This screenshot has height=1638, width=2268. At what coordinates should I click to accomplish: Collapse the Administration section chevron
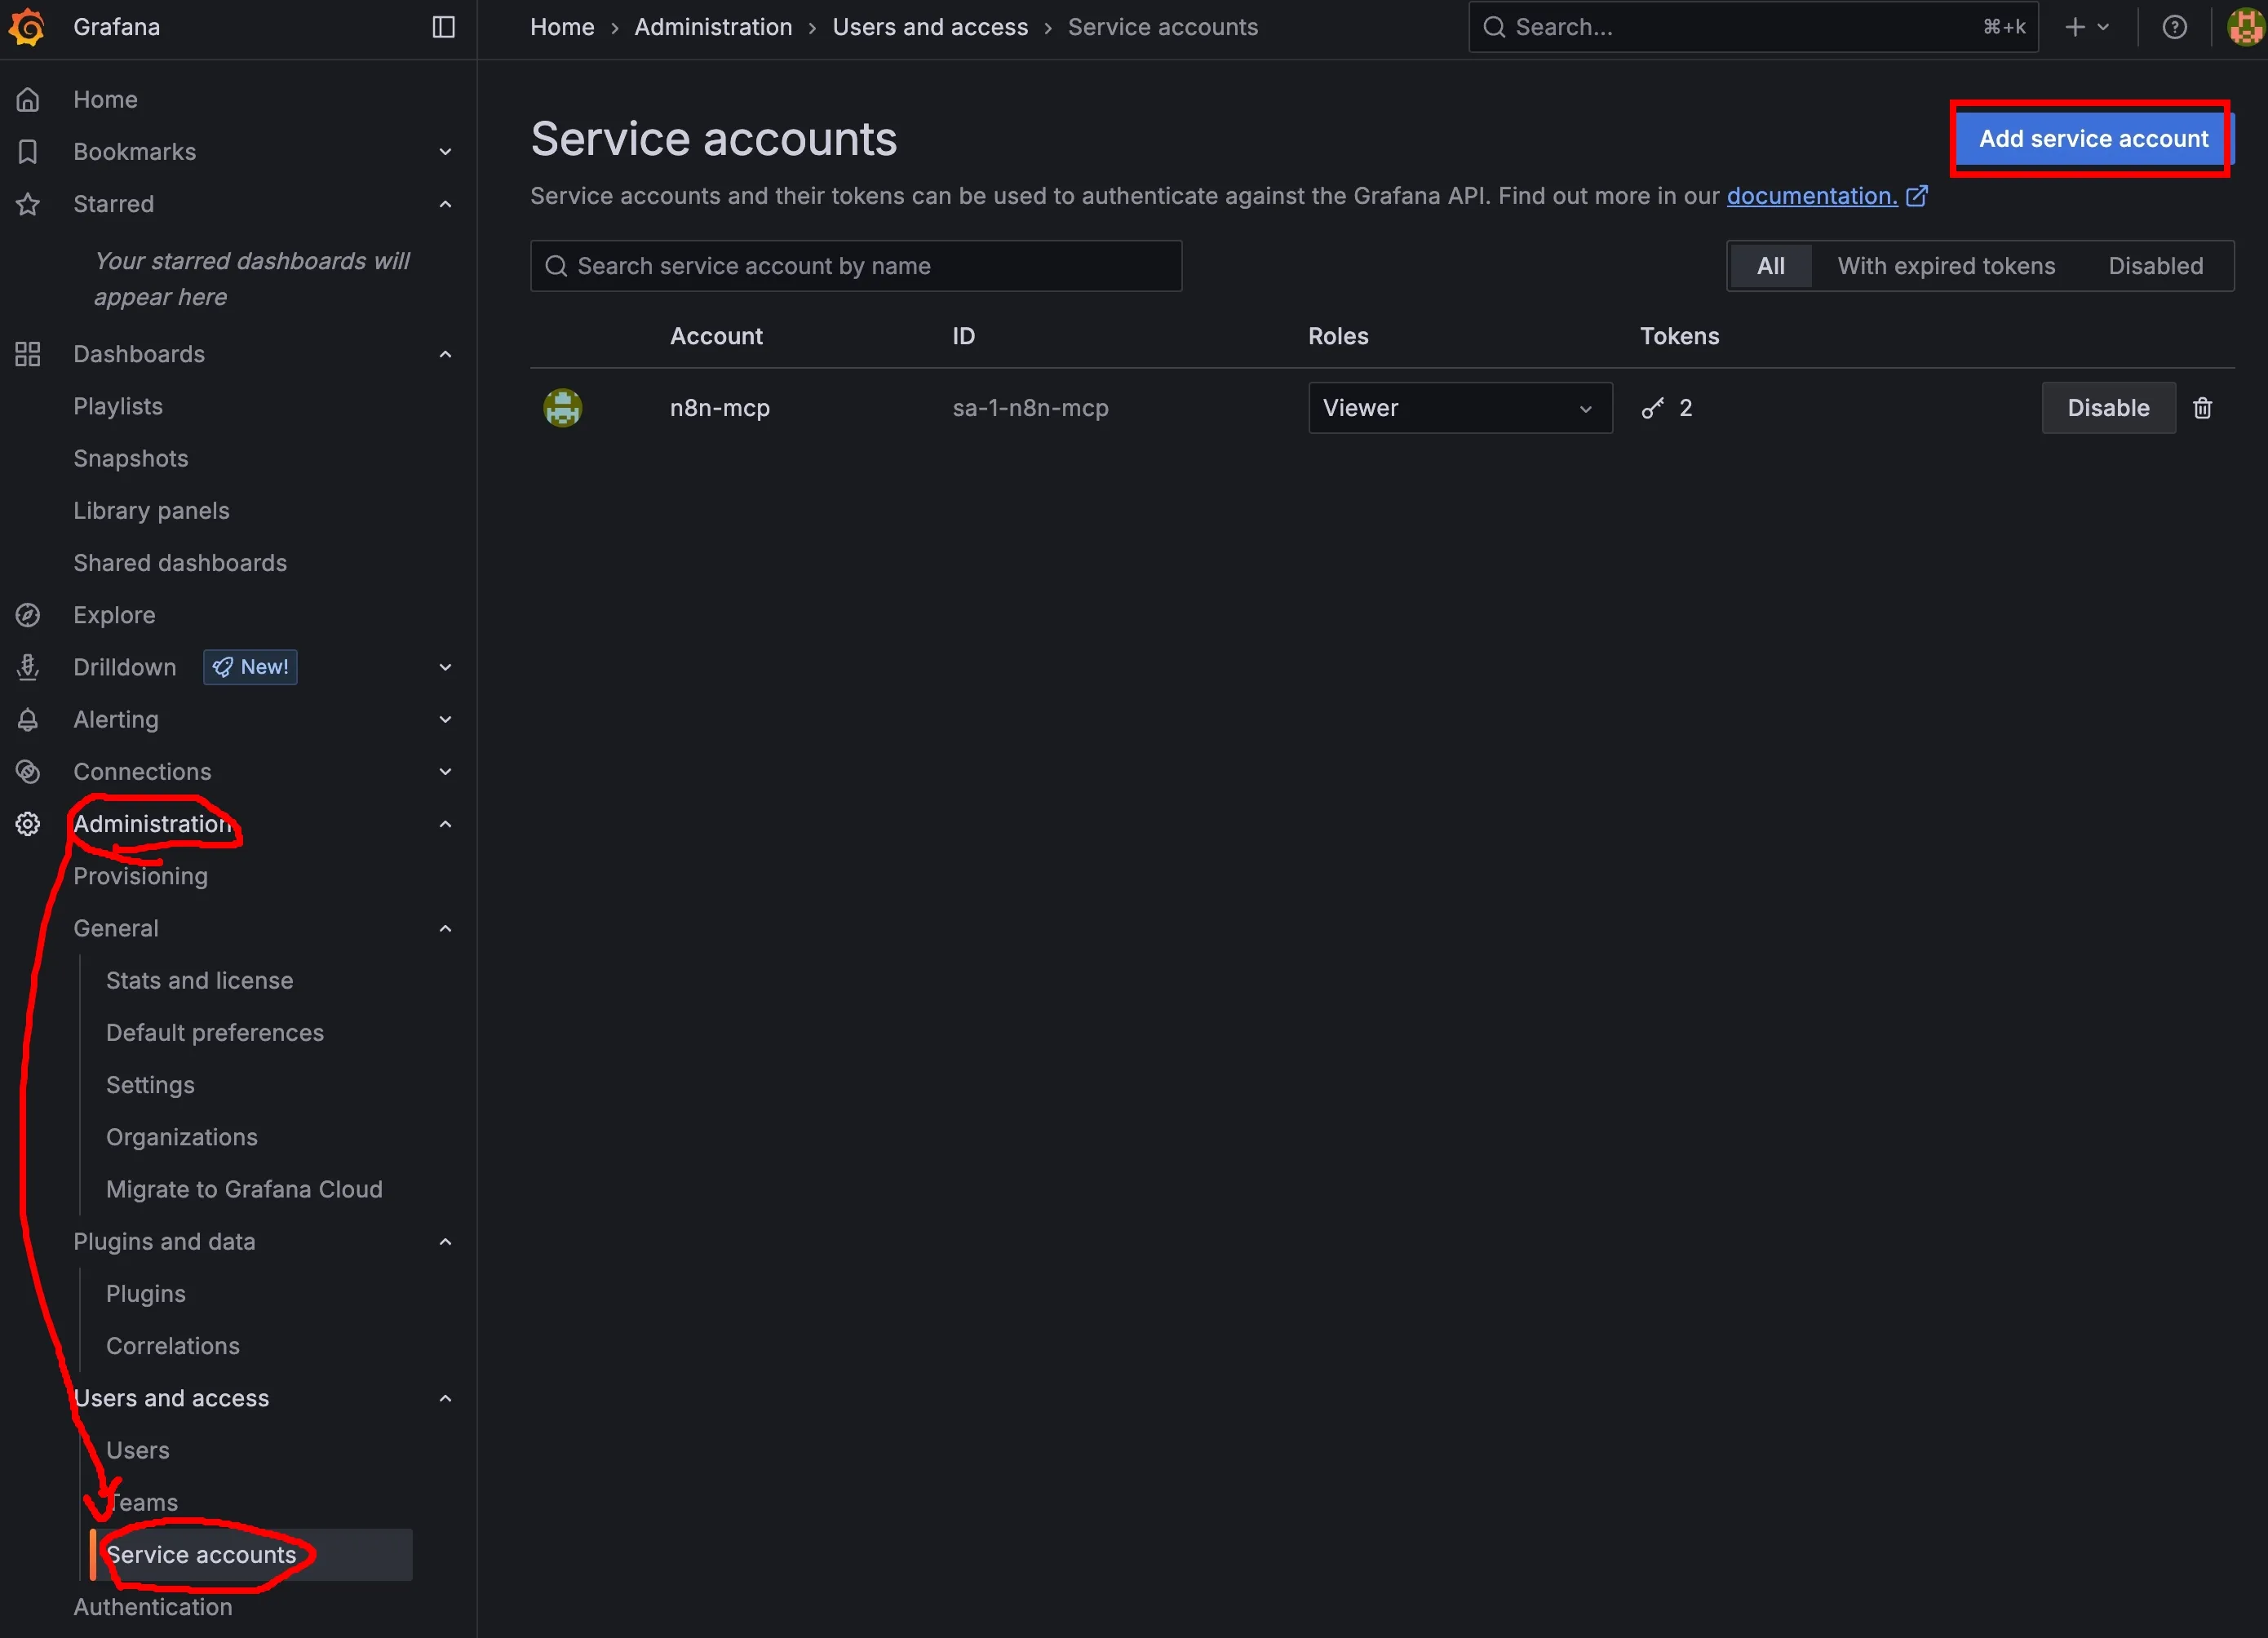(446, 824)
